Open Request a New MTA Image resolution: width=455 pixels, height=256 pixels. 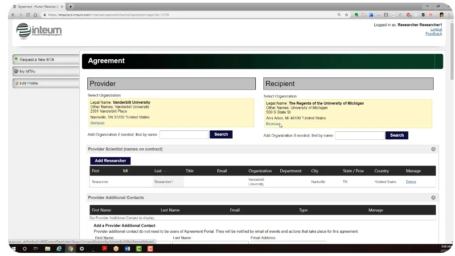point(46,59)
